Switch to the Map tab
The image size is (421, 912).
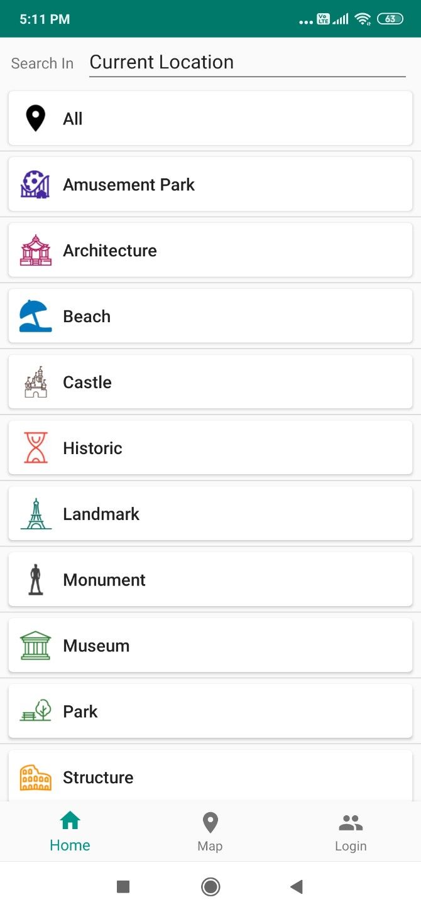pos(210,831)
